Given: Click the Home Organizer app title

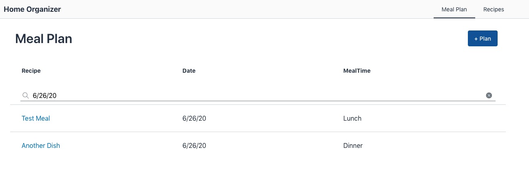Looking at the screenshot, I should pos(32,9).
